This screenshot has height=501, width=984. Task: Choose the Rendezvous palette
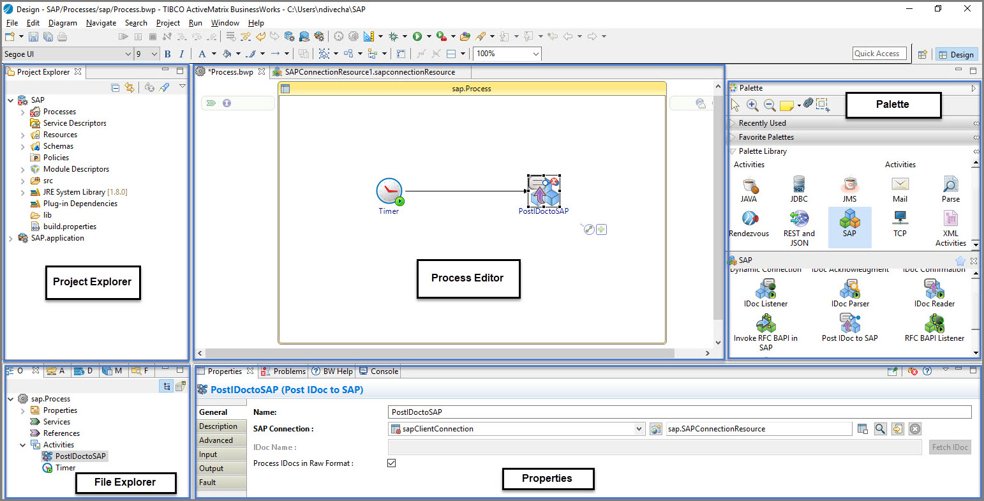[749, 224]
